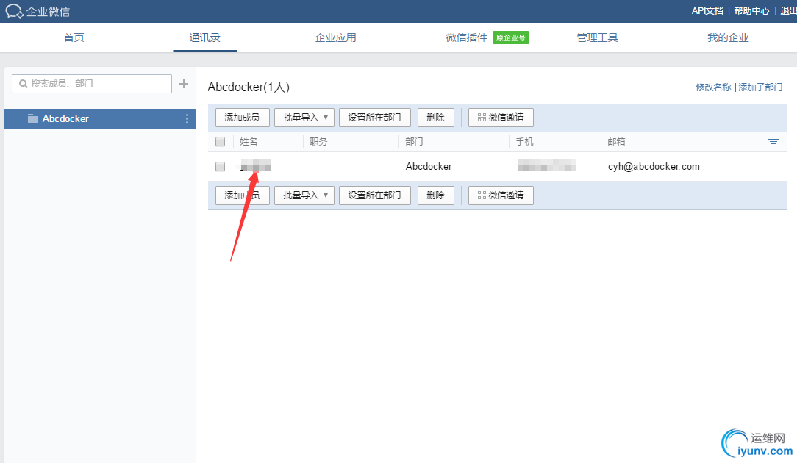Click the top 设置所在部门 button

375,118
